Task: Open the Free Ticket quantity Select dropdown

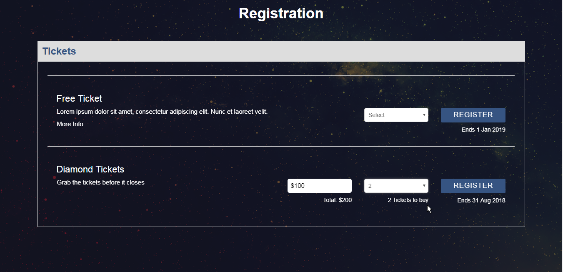Action: click(396, 115)
